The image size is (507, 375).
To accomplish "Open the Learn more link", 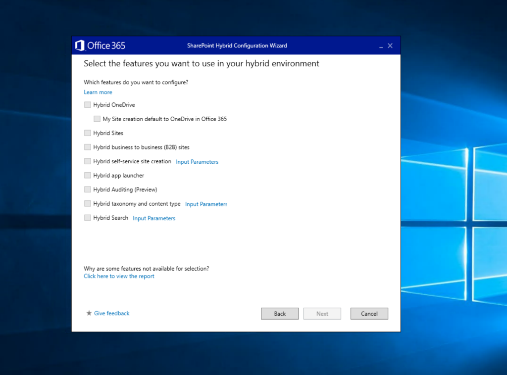I will (x=98, y=92).
